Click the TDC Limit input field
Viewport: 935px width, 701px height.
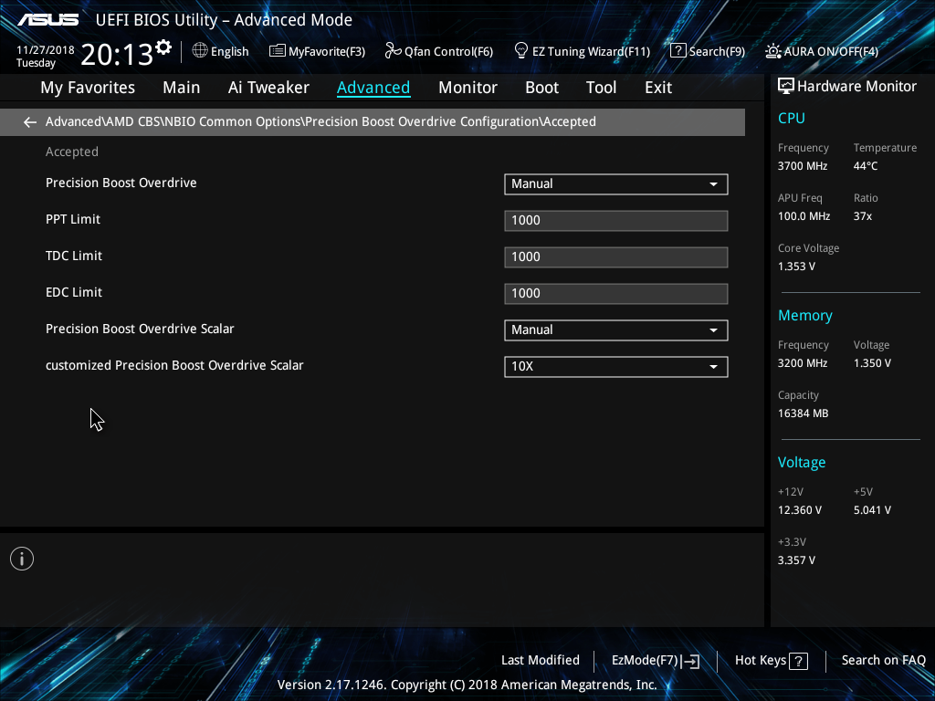pos(616,256)
